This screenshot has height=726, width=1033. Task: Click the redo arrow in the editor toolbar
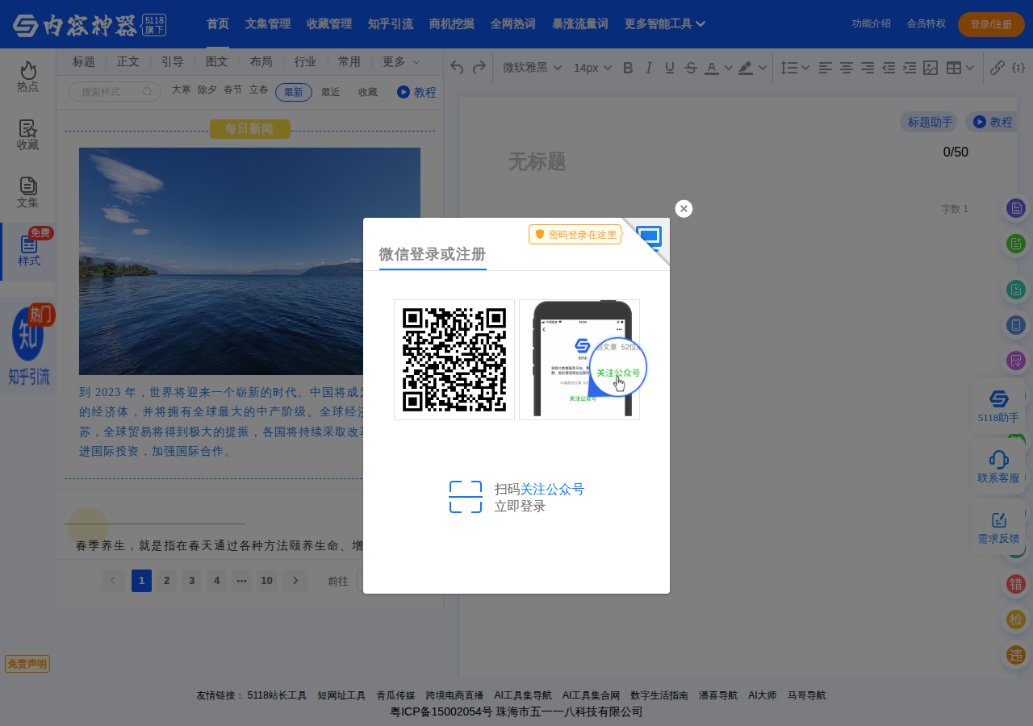[x=479, y=68]
